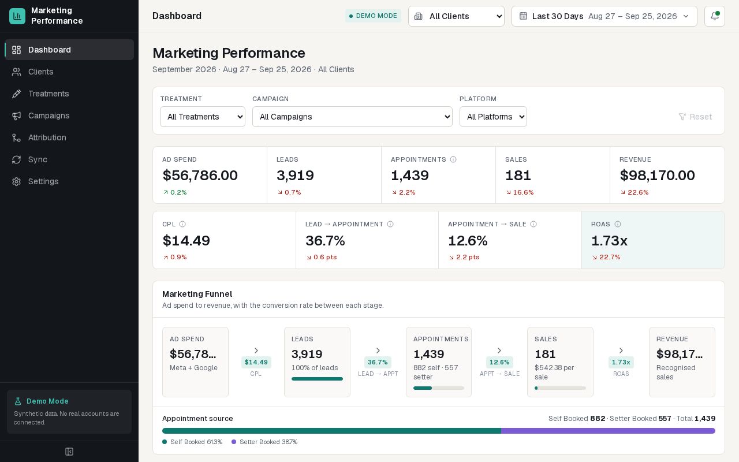Image resolution: width=739 pixels, height=462 pixels.
Task: Click the 'Appointment source' label
Action: 197,419
